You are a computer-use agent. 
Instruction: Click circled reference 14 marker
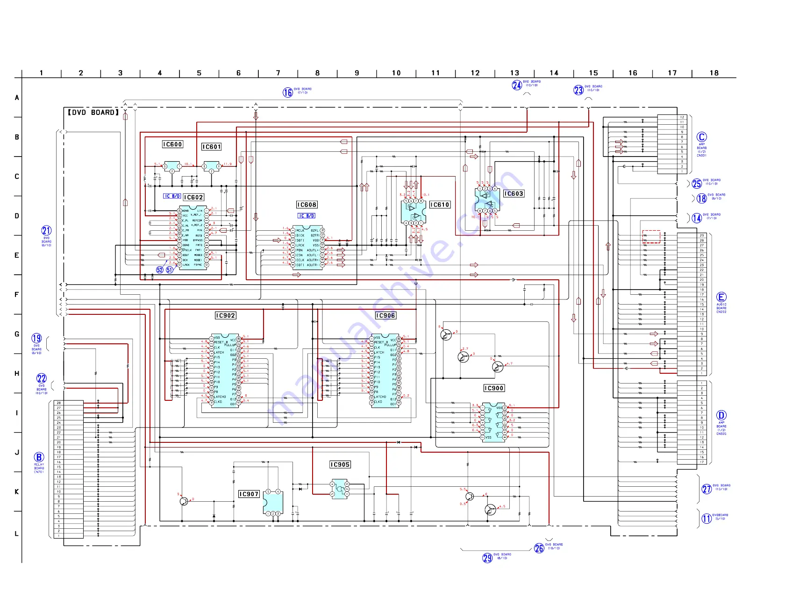point(697,218)
